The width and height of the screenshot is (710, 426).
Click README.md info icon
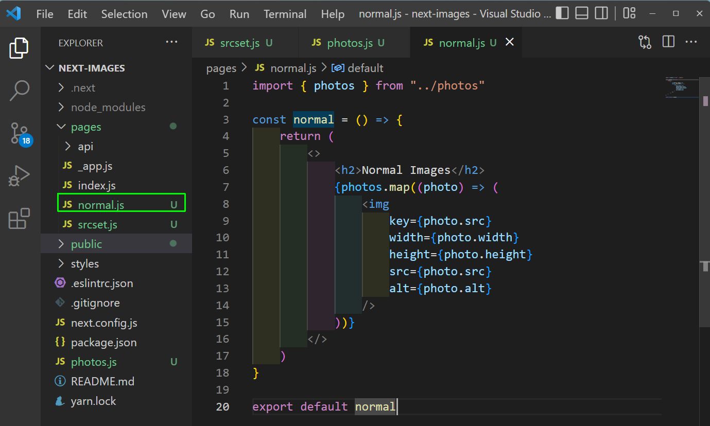coord(60,381)
